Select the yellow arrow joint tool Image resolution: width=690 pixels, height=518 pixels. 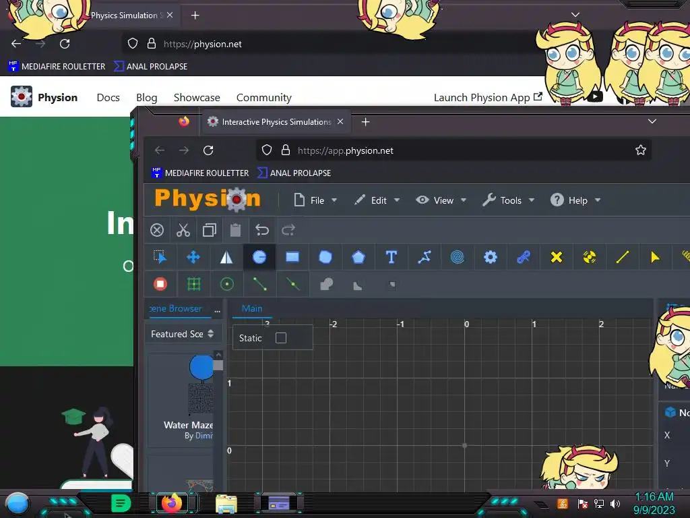click(x=655, y=257)
